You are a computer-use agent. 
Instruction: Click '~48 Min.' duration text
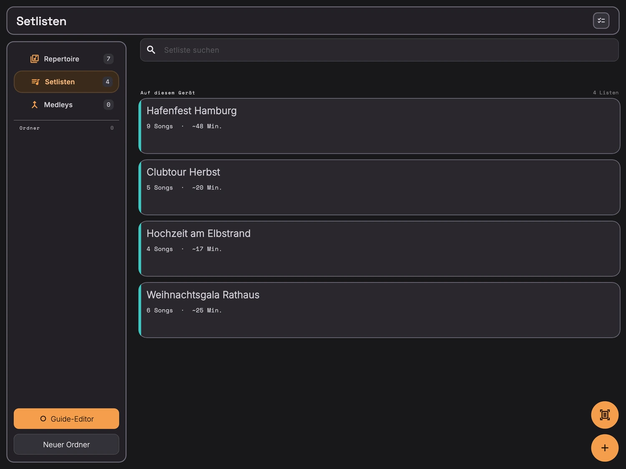pos(207,126)
